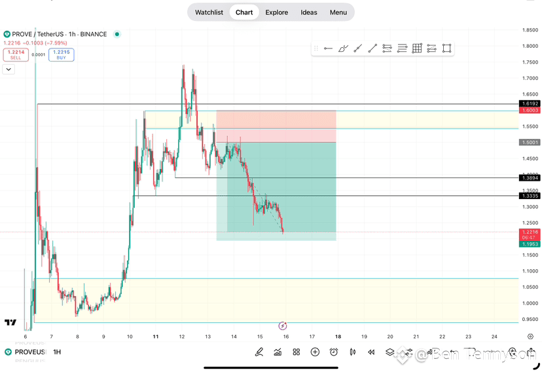Grab the drawing toolbar drag handle
This screenshot has width=542, height=372.
[x=316, y=48]
